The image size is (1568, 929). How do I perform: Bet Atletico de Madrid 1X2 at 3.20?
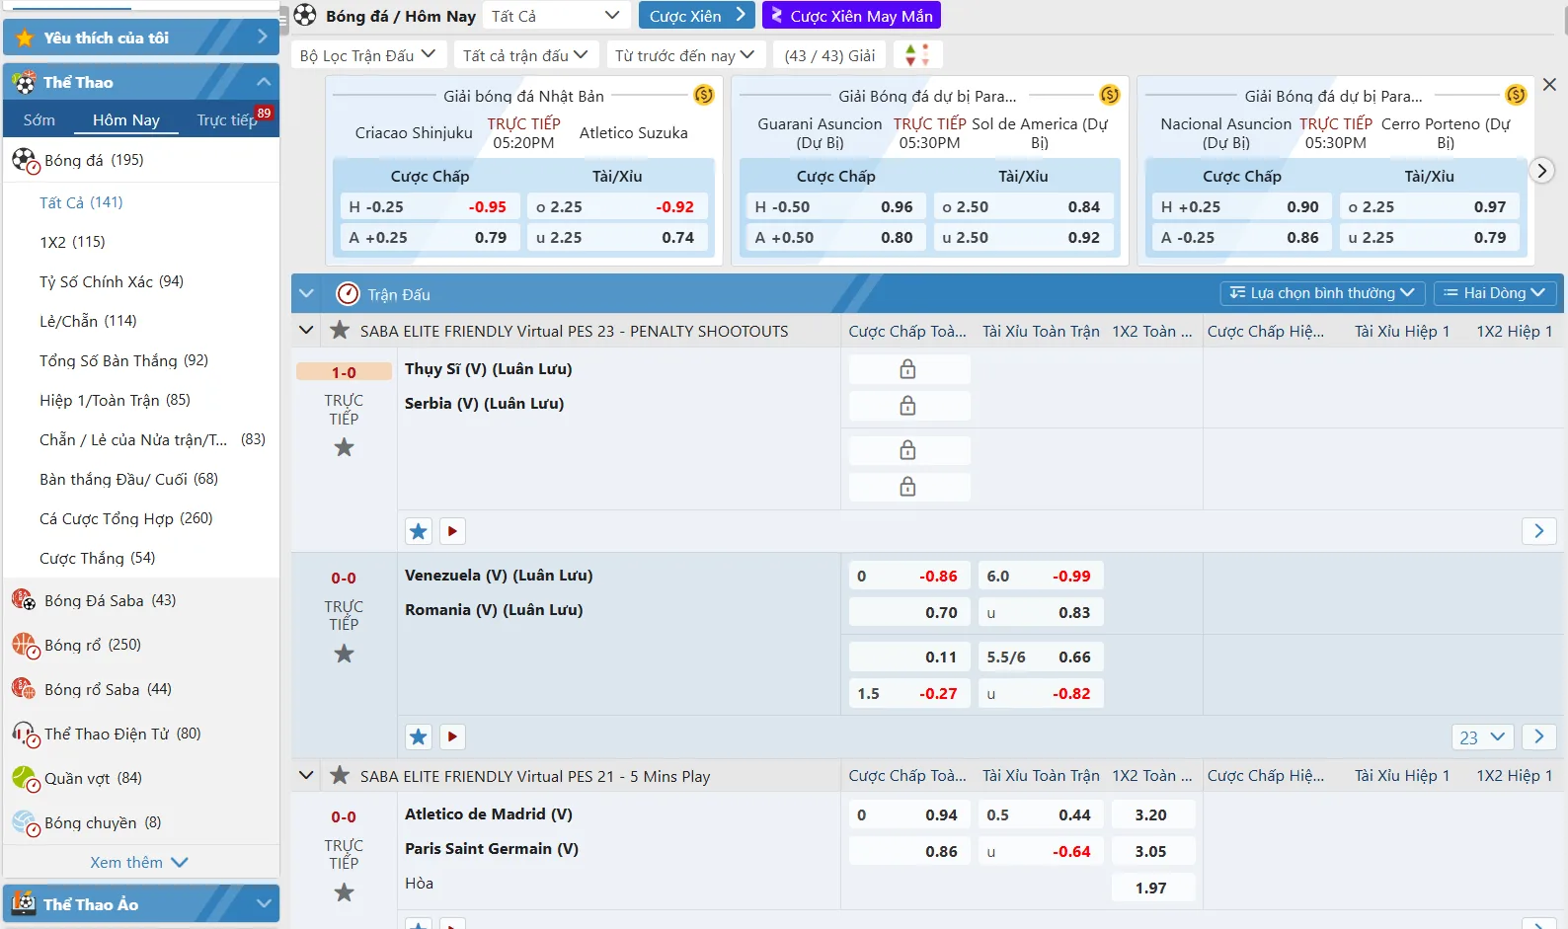pyautogui.click(x=1151, y=814)
